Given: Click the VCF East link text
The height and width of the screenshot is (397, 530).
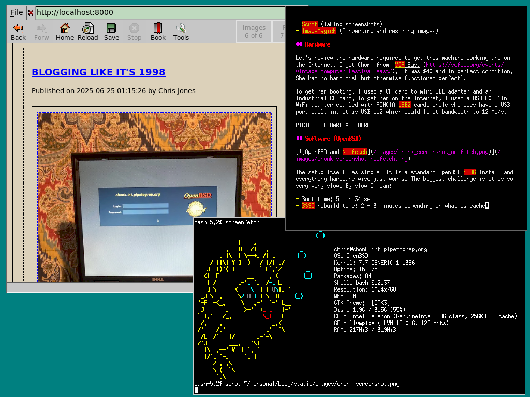Looking at the screenshot, I should click(x=407, y=65).
